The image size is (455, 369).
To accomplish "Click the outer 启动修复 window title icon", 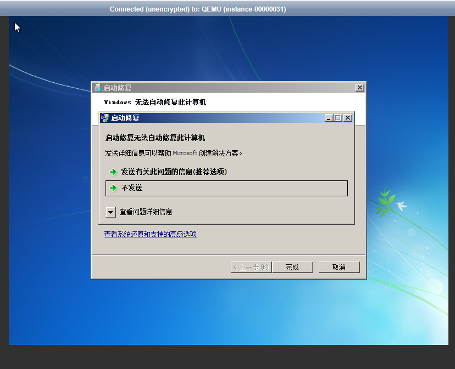I will [x=98, y=88].
